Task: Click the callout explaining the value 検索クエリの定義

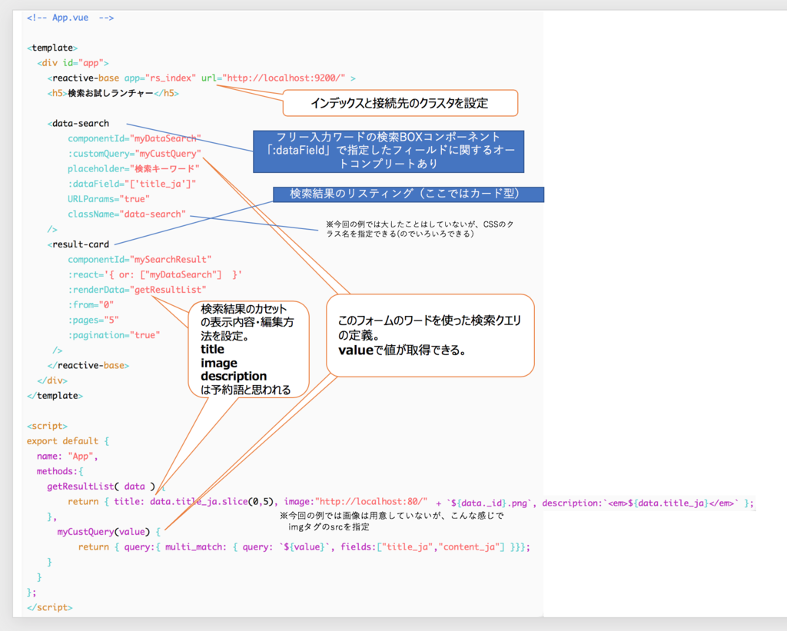Action: pos(429,336)
